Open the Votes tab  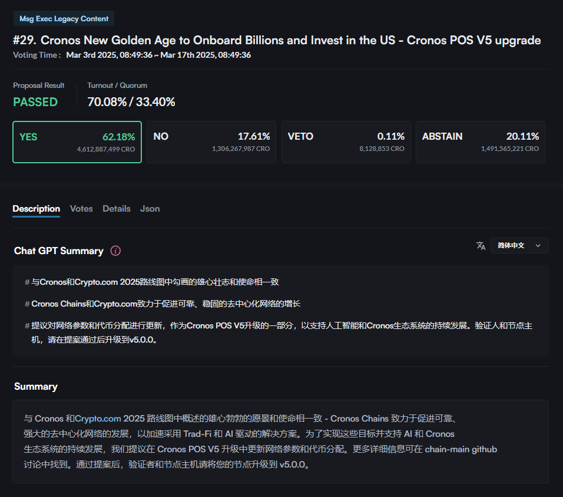(81, 209)
